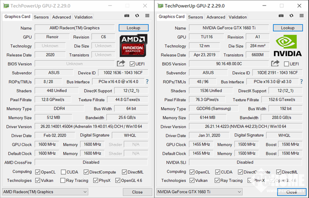The width and height of the screenshot is (309, 198).
Task: Toggle OpenGL 4.6 checkbox in AMD window
Action: pyautogui.click(x=117, y=181)
